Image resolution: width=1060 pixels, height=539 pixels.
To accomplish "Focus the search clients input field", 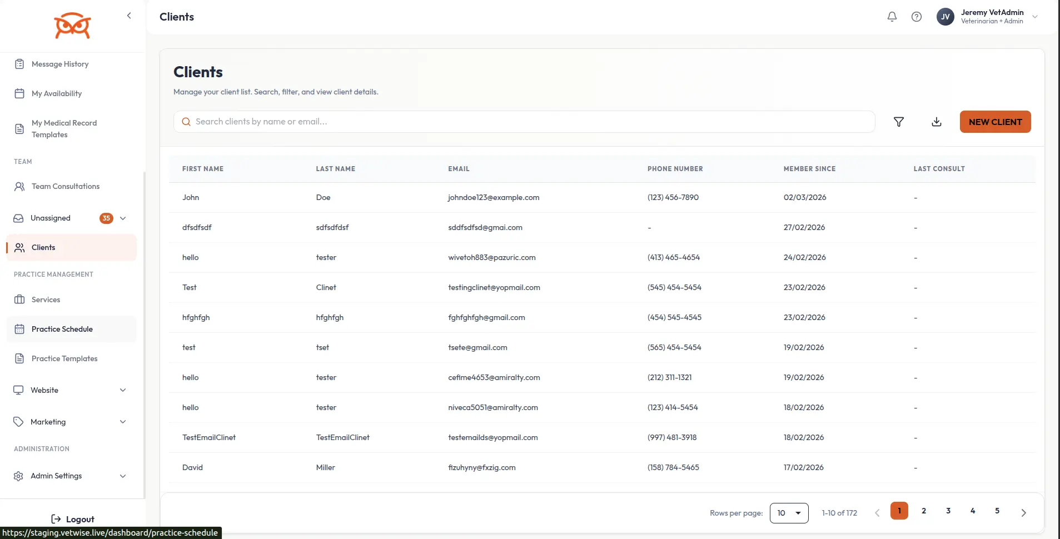I will click(x=524, y=122).
